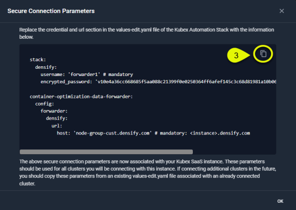
Task: Click the username 'forwarder1' line
Action: pyautogui.click(x=87, y=74)
